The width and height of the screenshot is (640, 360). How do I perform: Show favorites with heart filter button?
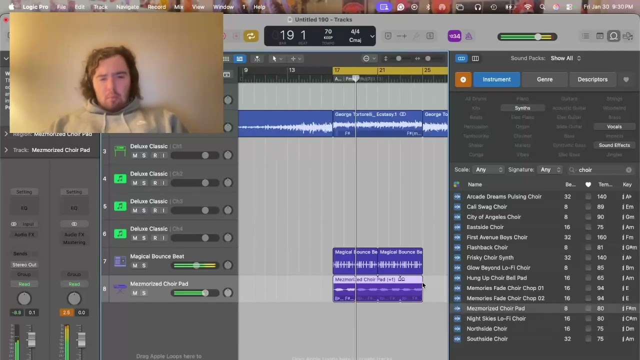click(x=626, y=79)
